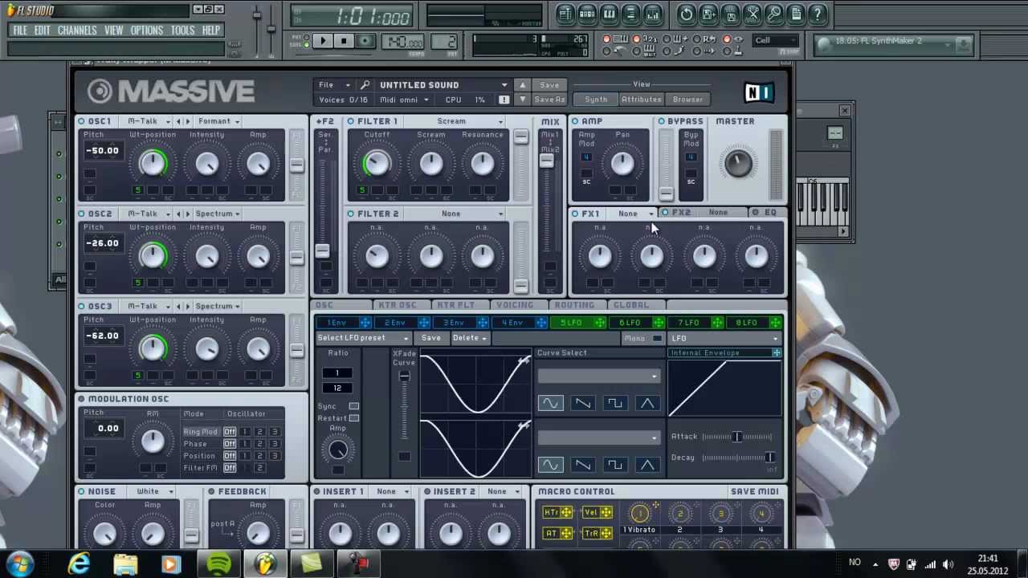Open the FL Studio CHANNELS menu
Viewport: 1028px width, 578px height.
pos(77,31)
